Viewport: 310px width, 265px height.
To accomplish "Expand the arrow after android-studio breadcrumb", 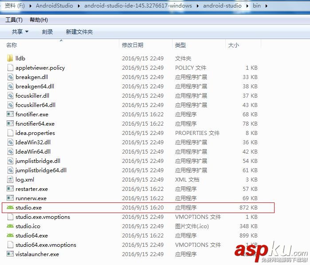I will pyautogui.click(x=247, y=6).
